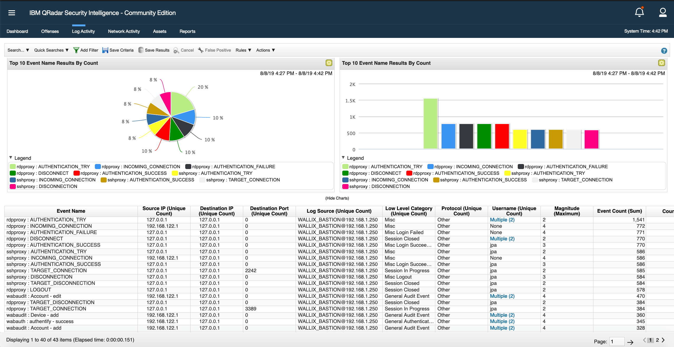The width and height of the screenshot is (674, 347).
Task: Click the Save Criteria disk icon
Action: [x=105, y=50]
